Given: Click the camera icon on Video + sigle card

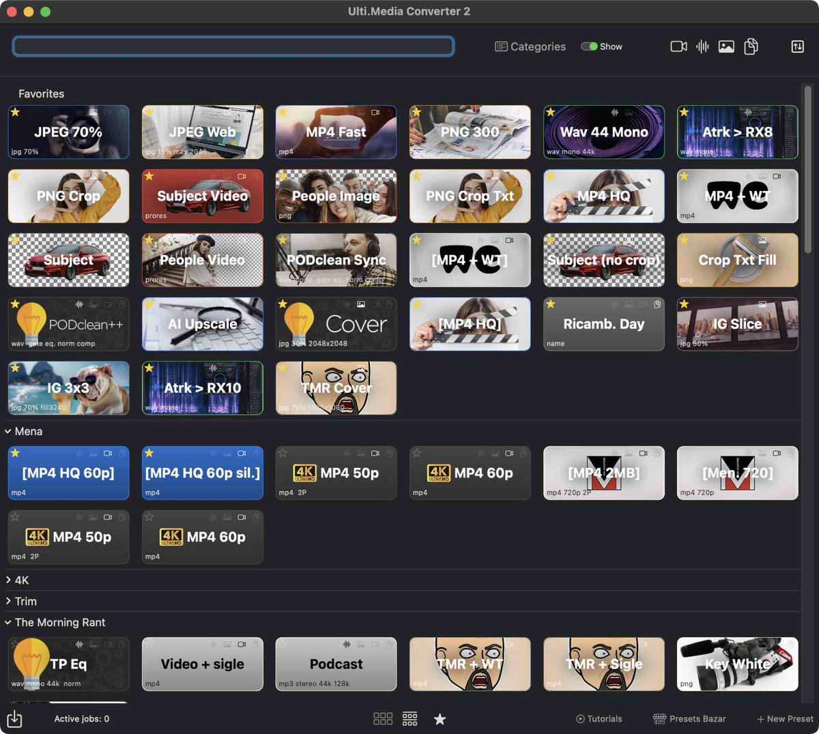Looking at the screenshot, I should [x=242, y=644].
